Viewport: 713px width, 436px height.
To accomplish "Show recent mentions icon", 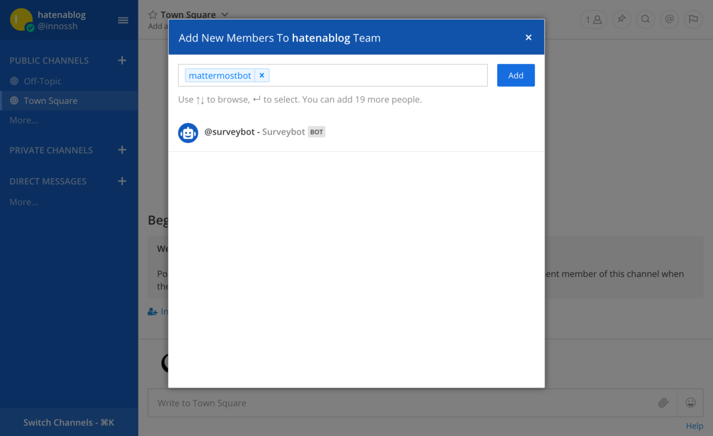I will point(669,20).
